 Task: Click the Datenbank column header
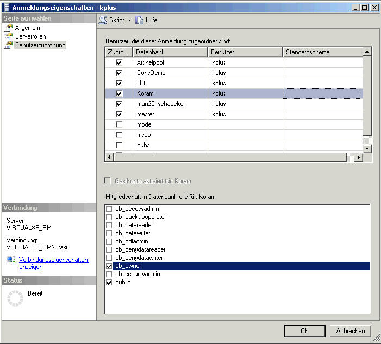(170, 52)
